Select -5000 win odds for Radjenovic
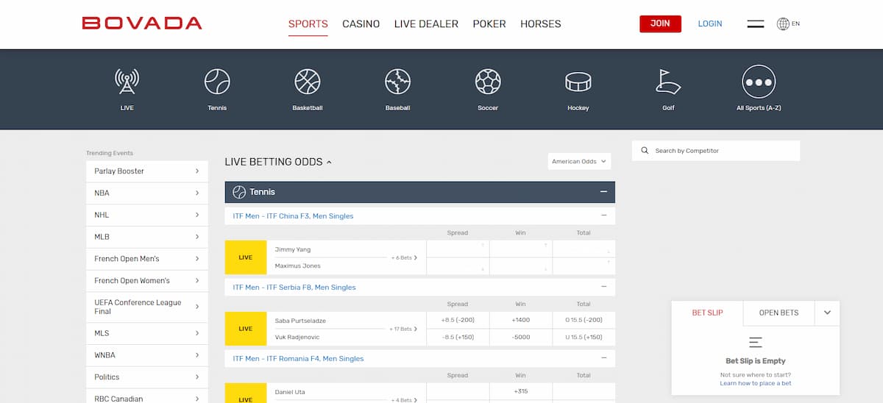Image resolution: width=883 pixels, height=403 pixels. coord(520,337)
